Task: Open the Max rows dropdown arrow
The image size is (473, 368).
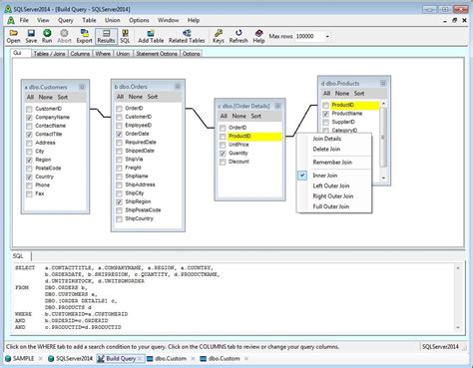Action: point(327,36)
